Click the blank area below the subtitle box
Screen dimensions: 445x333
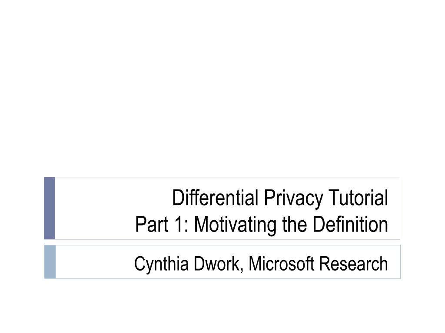tap(222, 306)
